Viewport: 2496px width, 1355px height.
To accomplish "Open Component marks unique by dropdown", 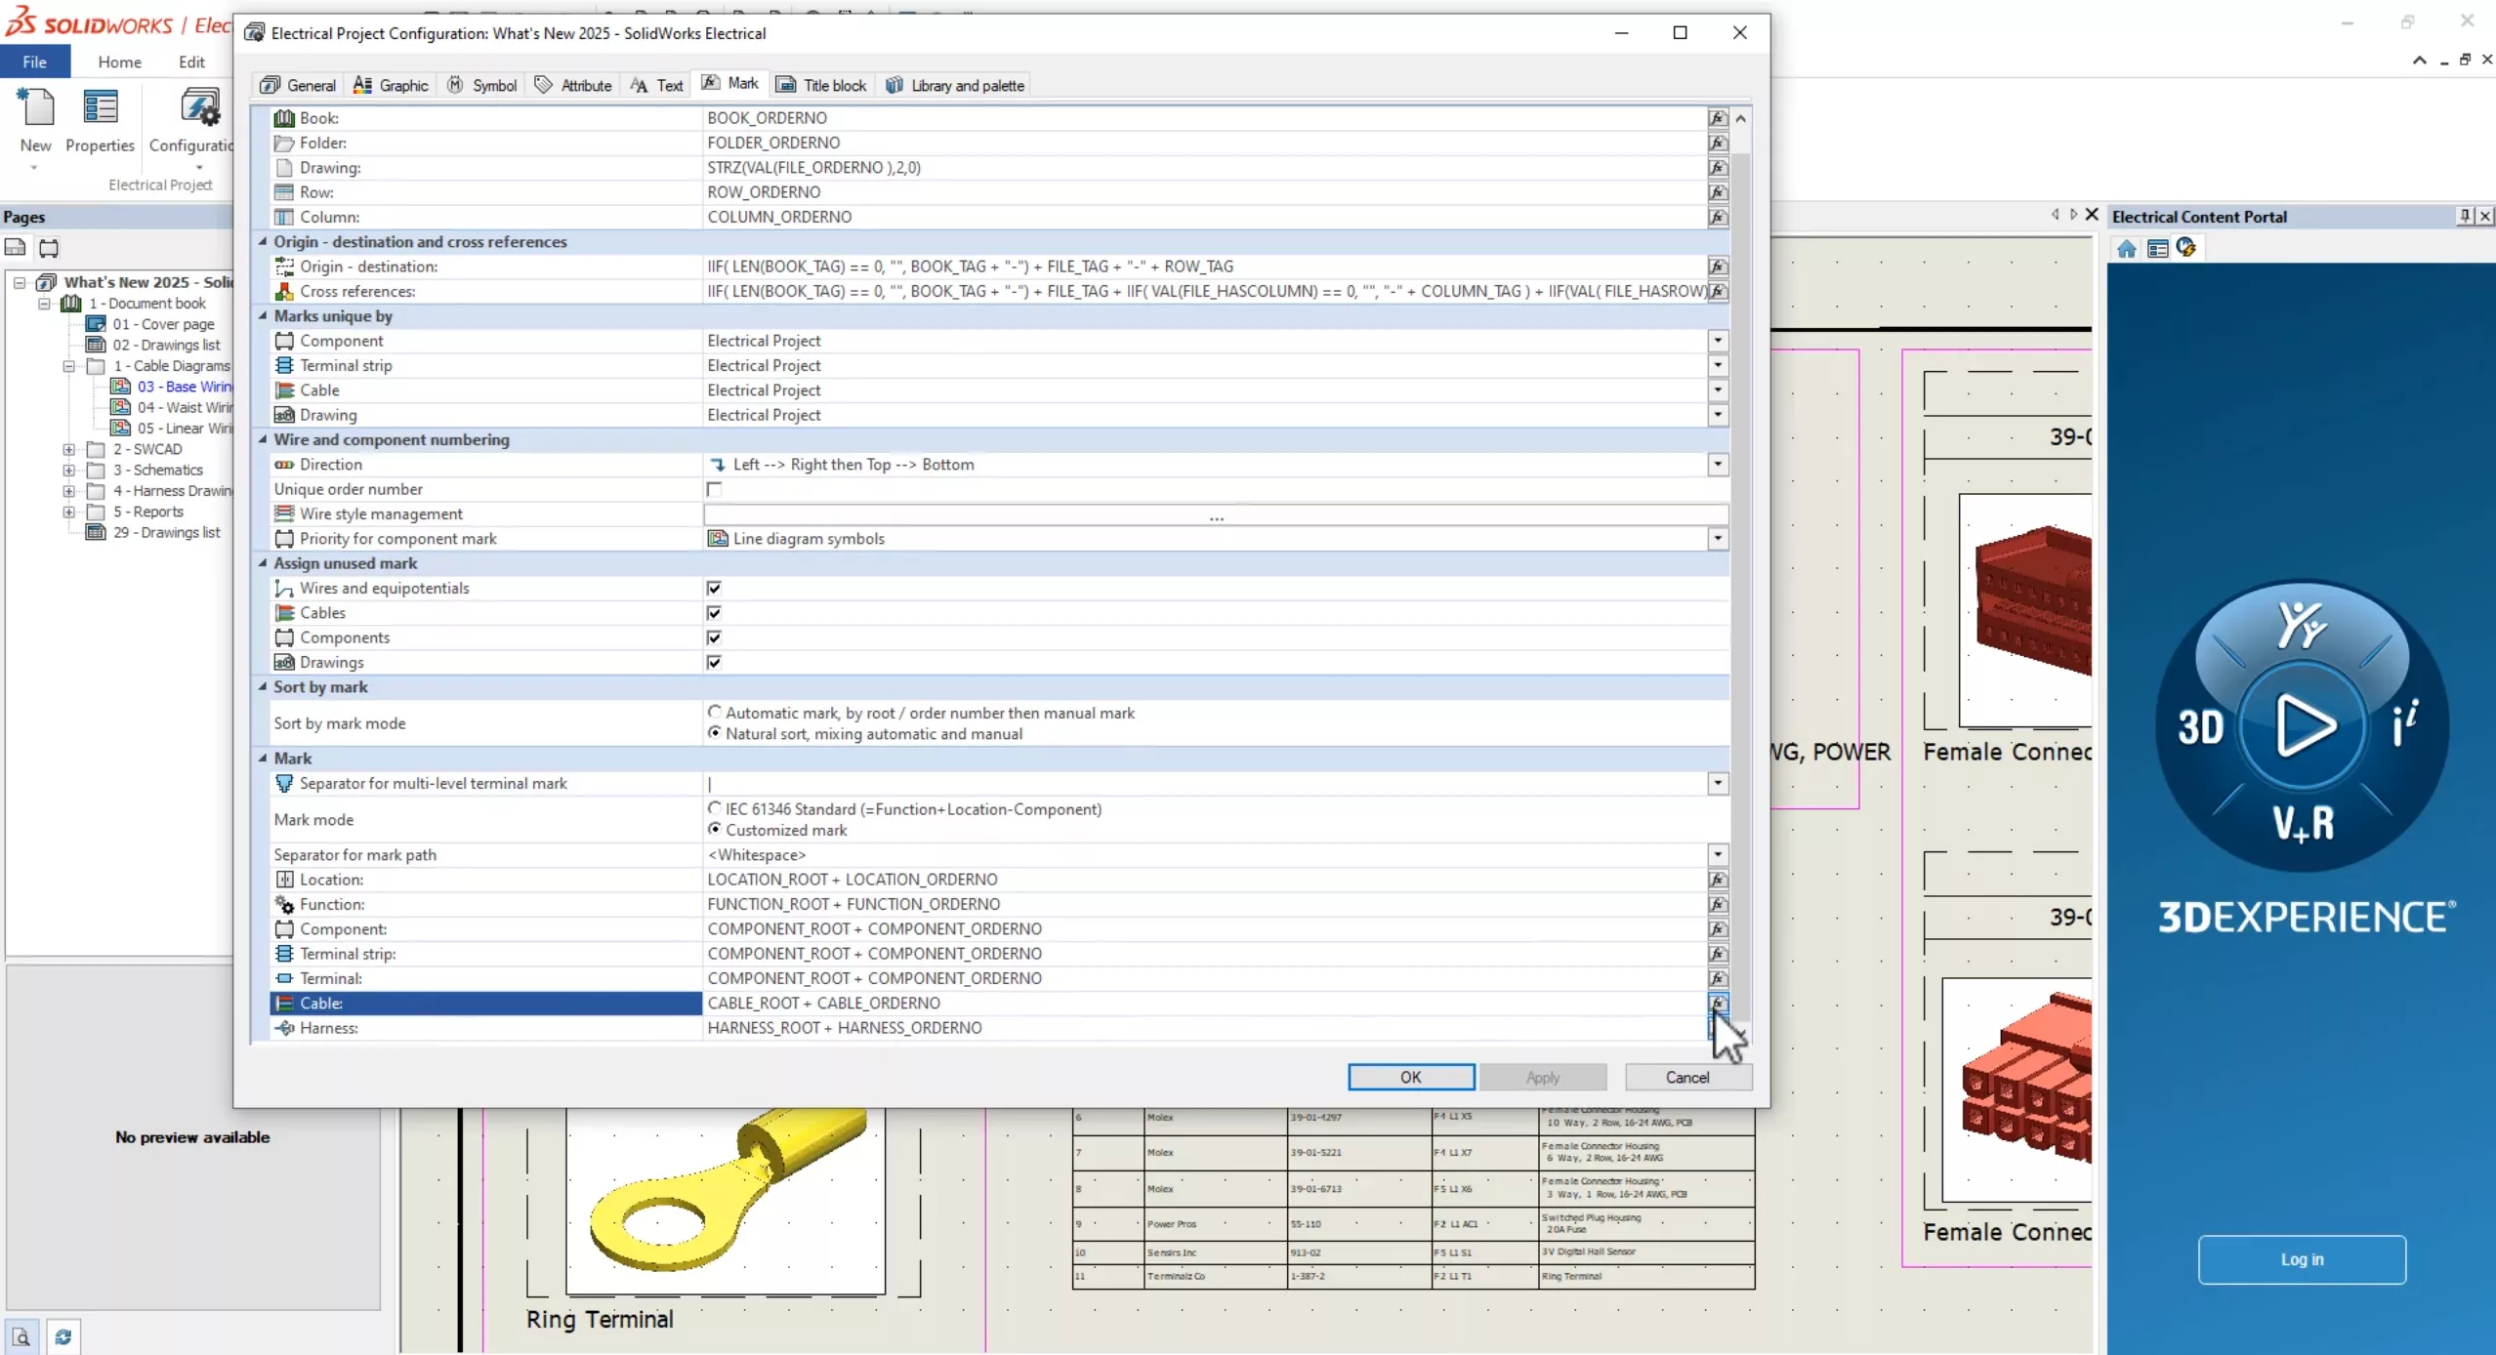I will [x=1717, y=341].
